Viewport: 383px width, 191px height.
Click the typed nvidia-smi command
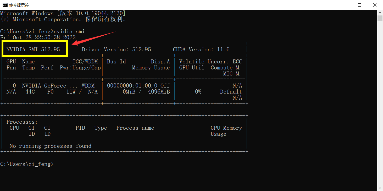tap(69, 31)
